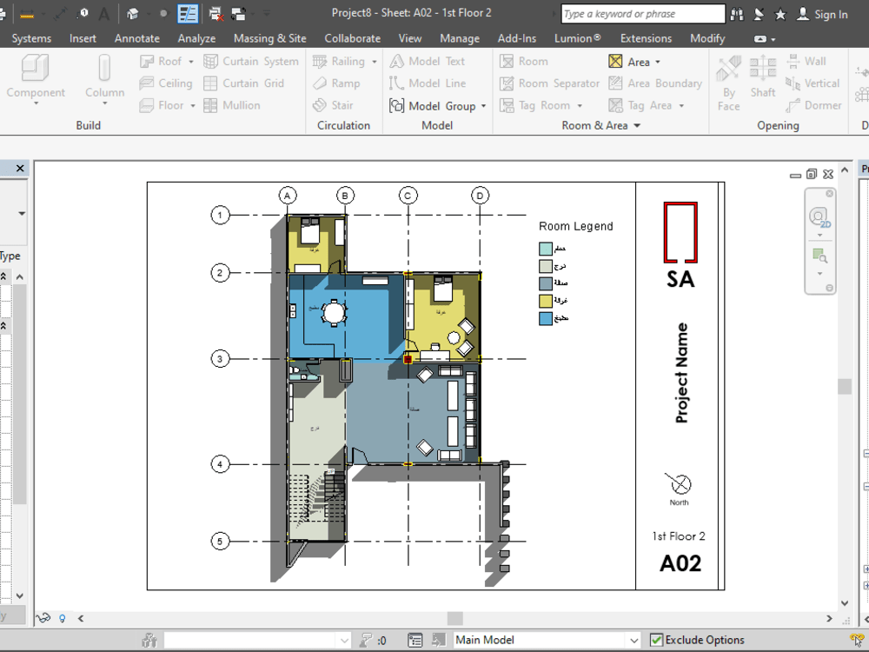Select the Wall opening tool
Image resolution: width=869 pixels, height=652 pixels.
click(806, 62)
